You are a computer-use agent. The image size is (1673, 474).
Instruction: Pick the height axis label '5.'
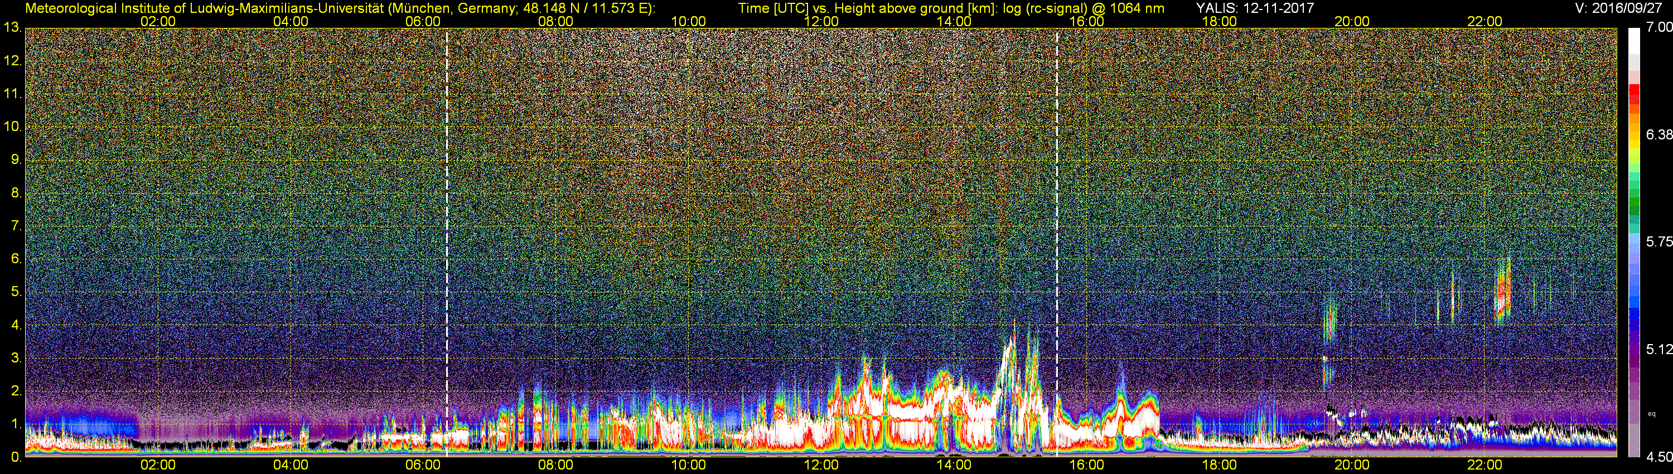(x=16, y=292)
